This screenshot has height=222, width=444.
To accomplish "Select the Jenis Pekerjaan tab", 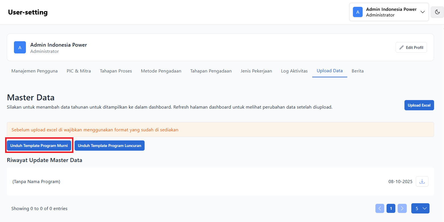I will tap(256, 71).
